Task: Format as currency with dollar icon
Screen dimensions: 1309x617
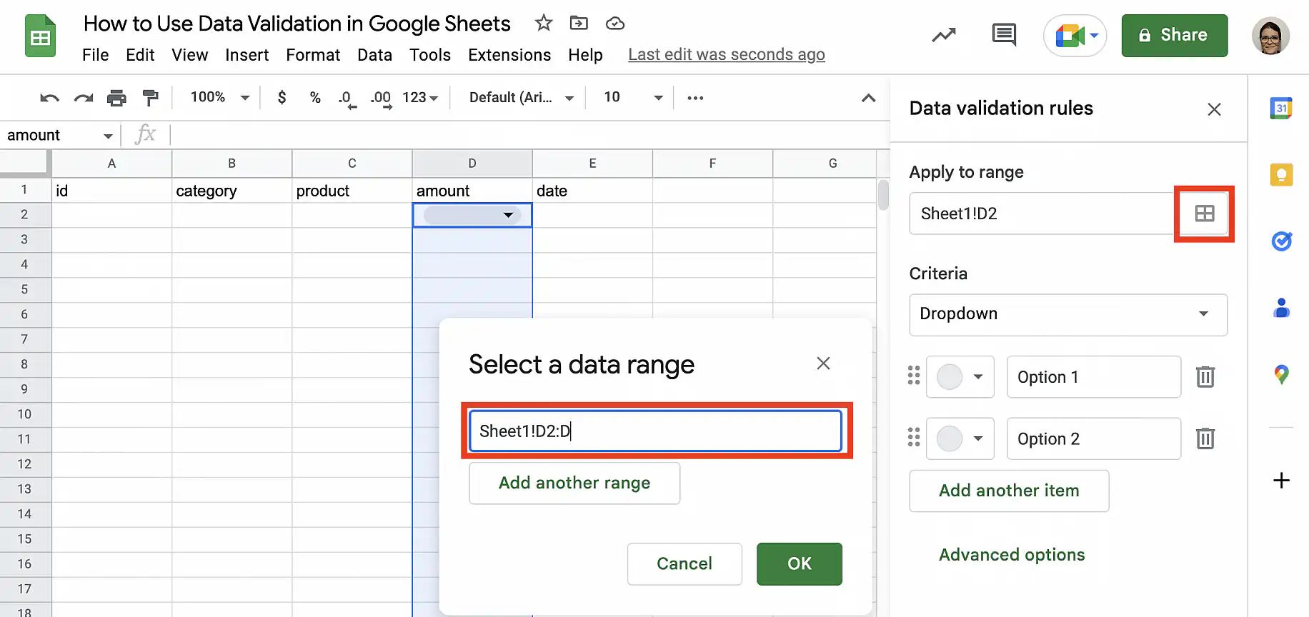Action: point(282,97)
